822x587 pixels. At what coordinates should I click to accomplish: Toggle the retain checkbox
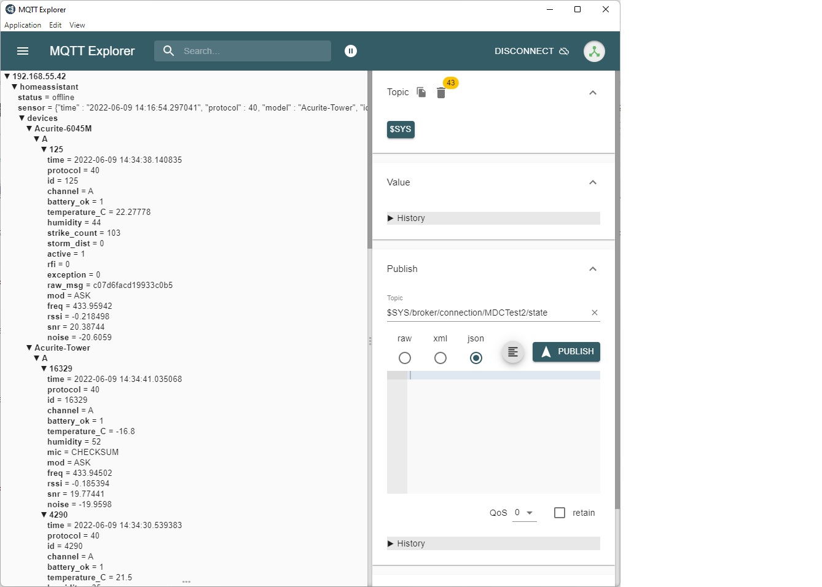(x=560, y=513)
